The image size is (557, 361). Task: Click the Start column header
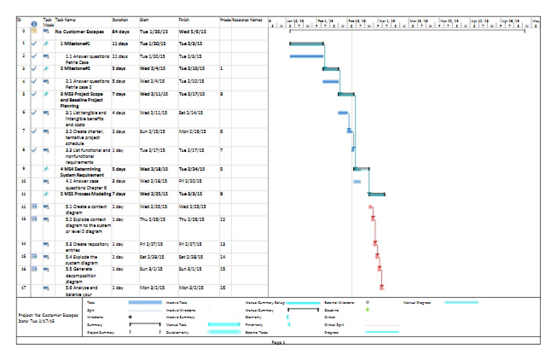[144, 20]
